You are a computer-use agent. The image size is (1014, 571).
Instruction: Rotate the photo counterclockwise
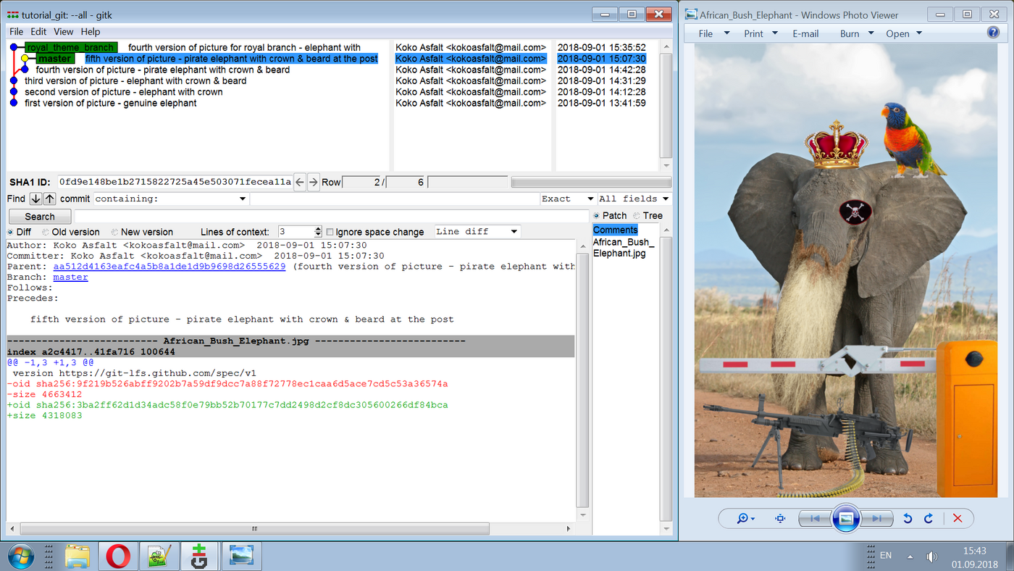pyautogui.click(x=908, y=518)
